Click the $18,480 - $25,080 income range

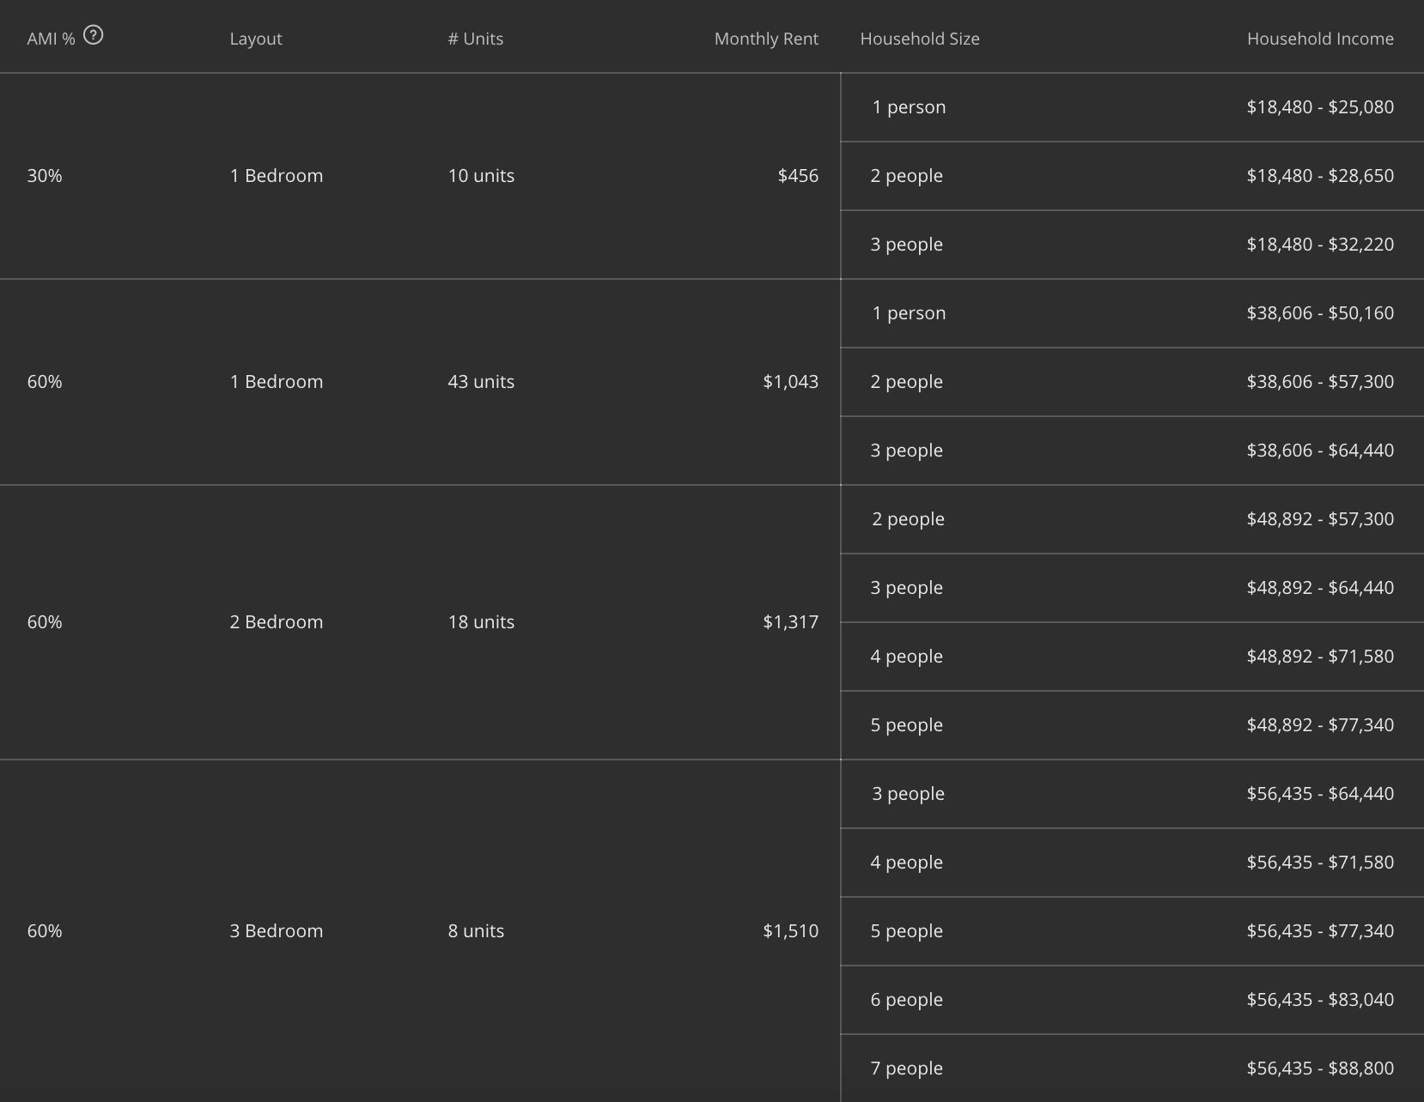coord(1319,107)
